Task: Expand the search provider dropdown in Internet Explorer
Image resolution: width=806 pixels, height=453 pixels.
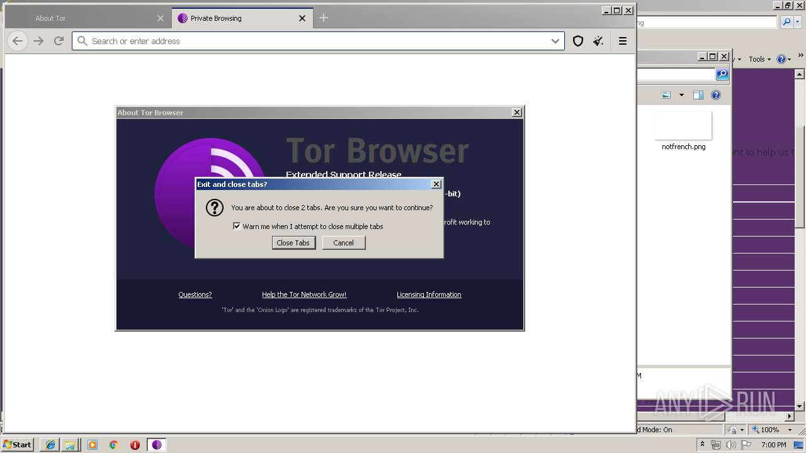Action: point(797,22)
